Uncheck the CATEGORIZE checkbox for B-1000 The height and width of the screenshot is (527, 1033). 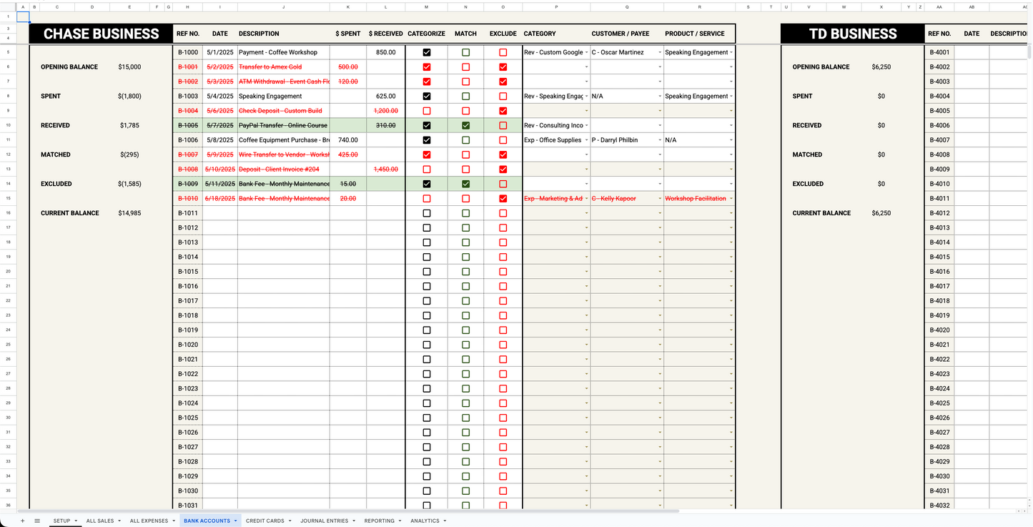[427, 51]
